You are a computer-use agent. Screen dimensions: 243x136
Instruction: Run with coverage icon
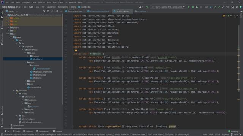[197, 7]
